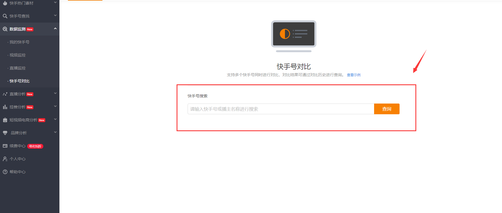The image size is (502, 213).
Task: Click the 数据监测 monitoring icon
Action: [x=5, y=29]
